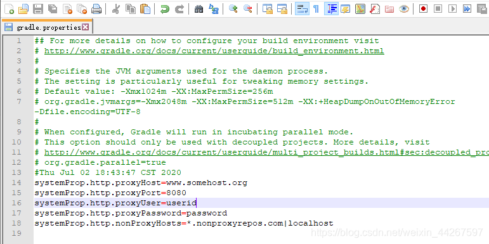Click the nonProxyHosts line
The image size is (489, 244).
(184, 224)
